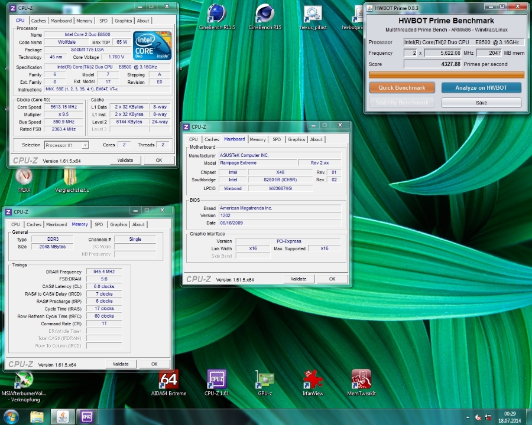Open About tab in Memory CPU-Z window

138,224
